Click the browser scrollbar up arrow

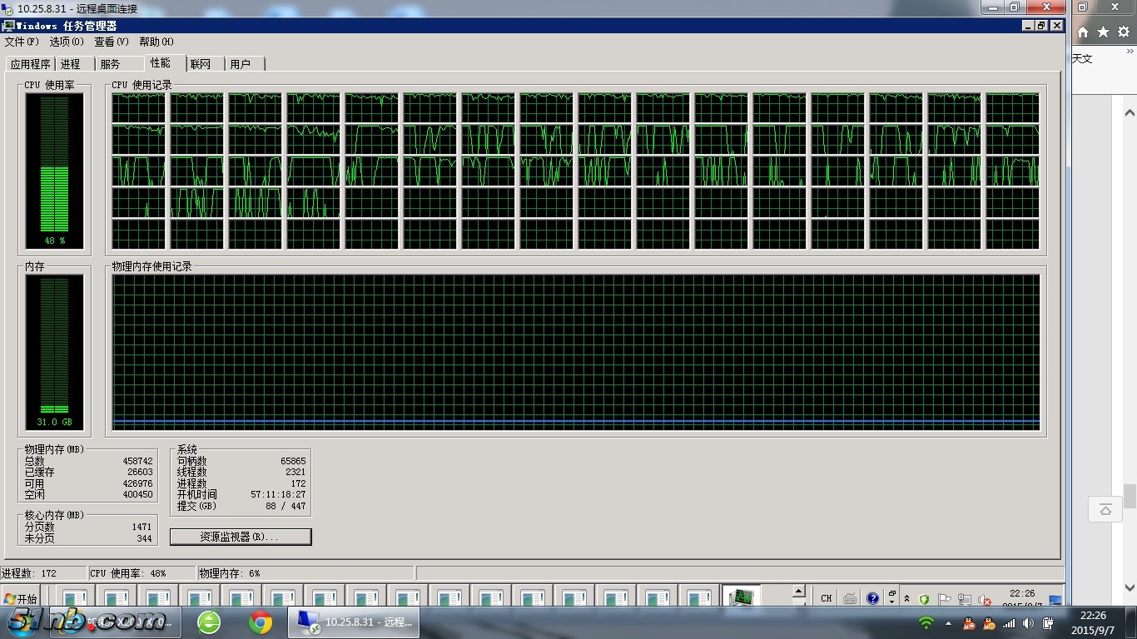(1130, 112)
